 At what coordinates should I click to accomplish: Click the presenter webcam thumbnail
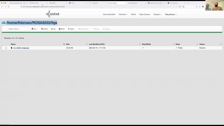[214, 5]
